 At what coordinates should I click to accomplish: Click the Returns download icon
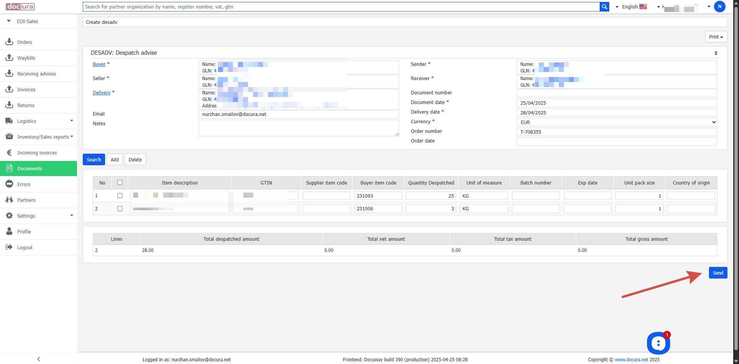tap(9, 105)
